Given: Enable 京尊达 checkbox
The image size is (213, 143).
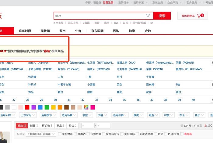Looking at the screenshot, I should [75, 134].
